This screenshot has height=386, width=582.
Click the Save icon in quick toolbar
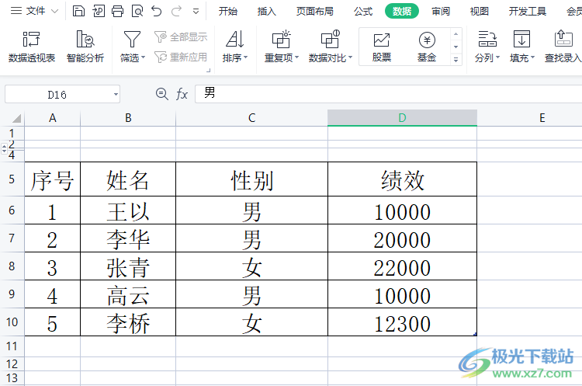click(78, 11)
